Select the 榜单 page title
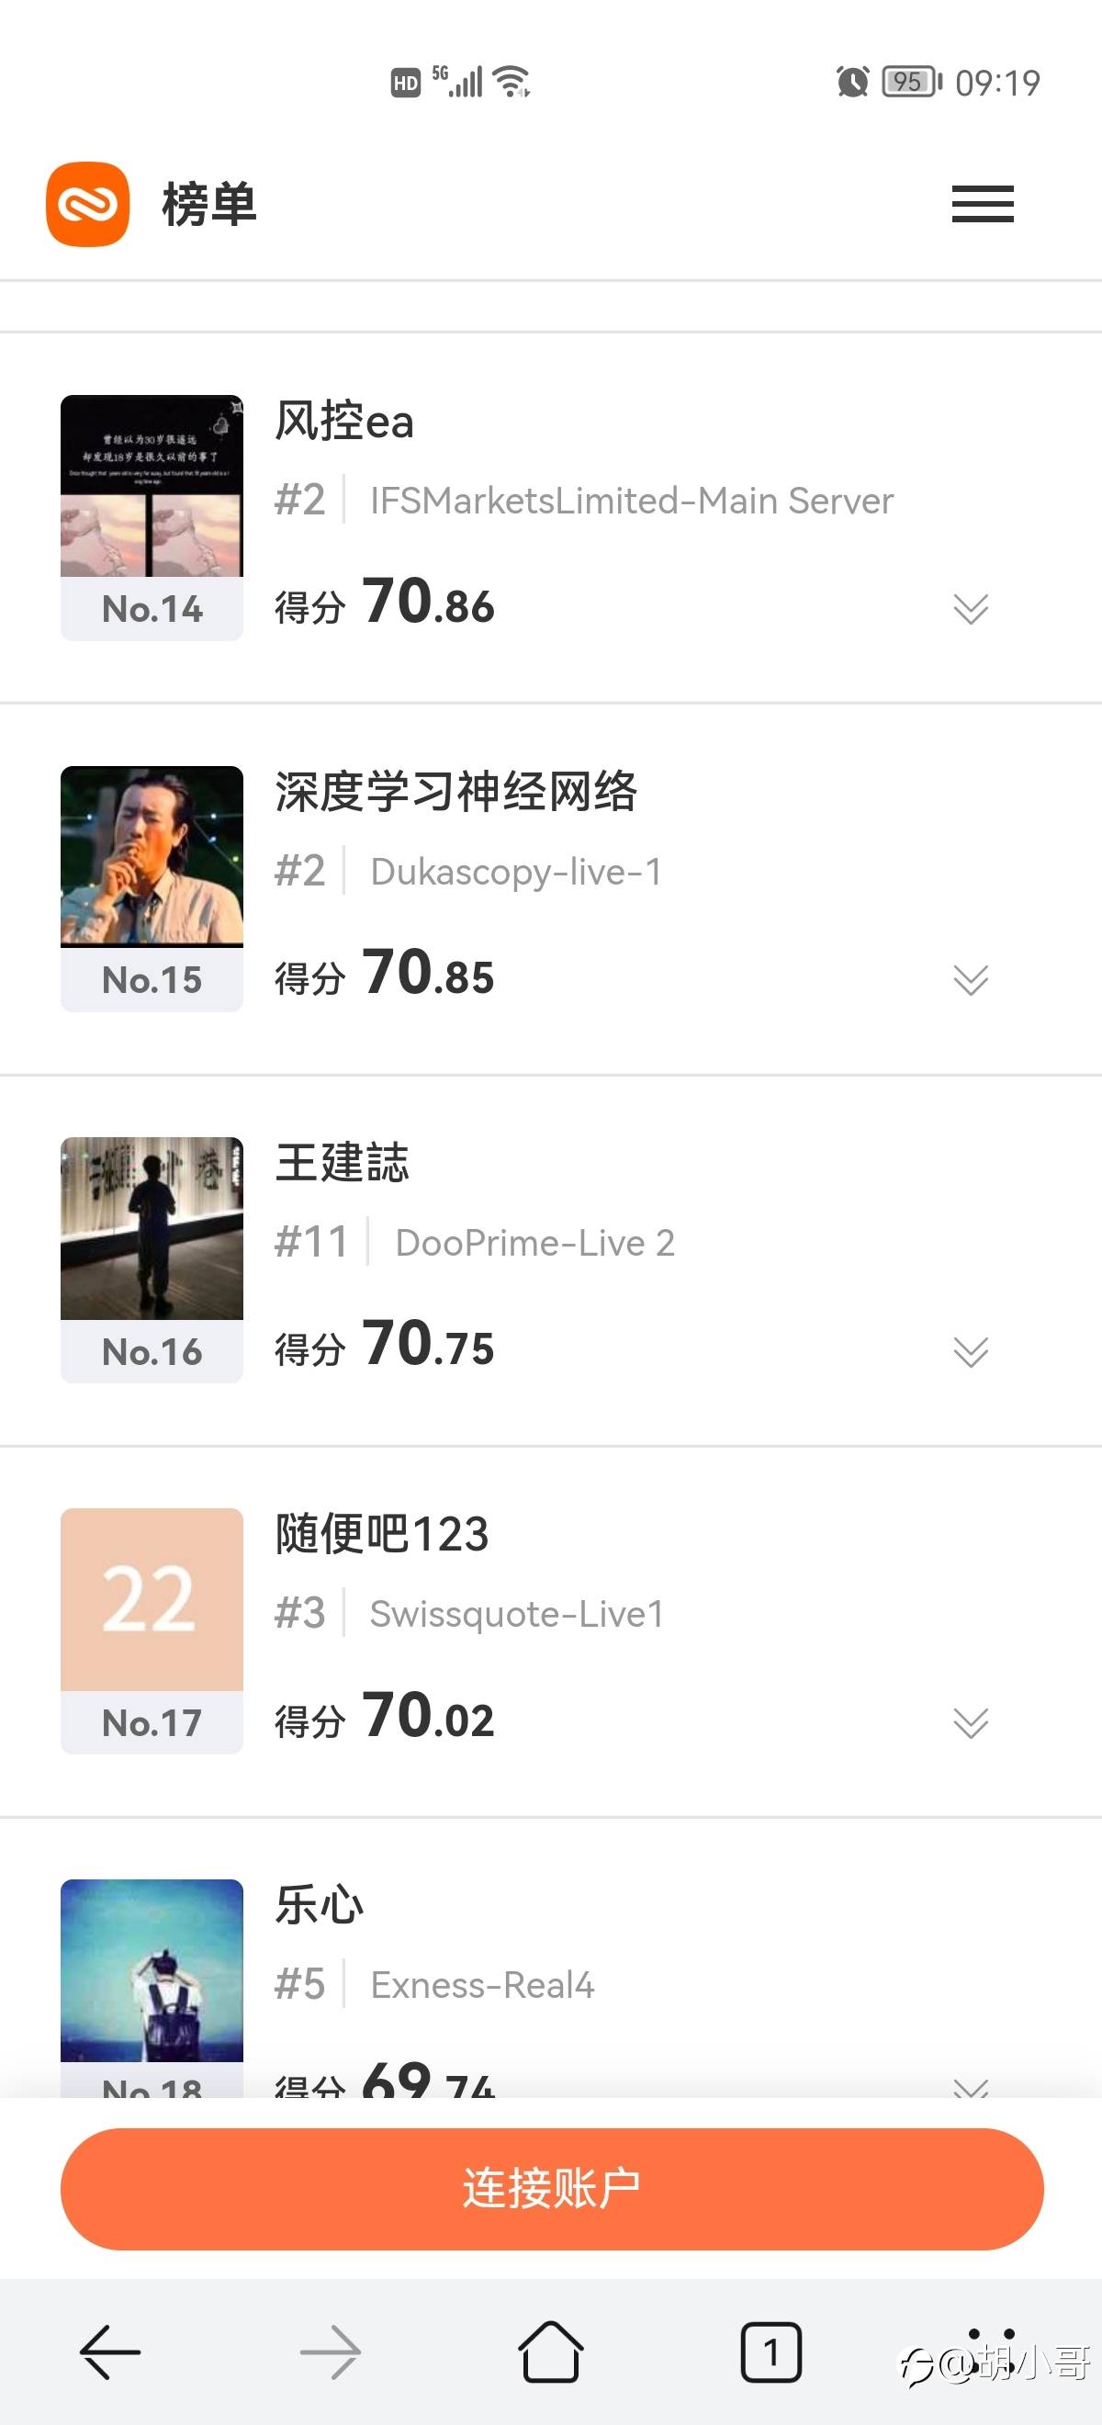1102x2425 pixels. click(x=208, y=204)
